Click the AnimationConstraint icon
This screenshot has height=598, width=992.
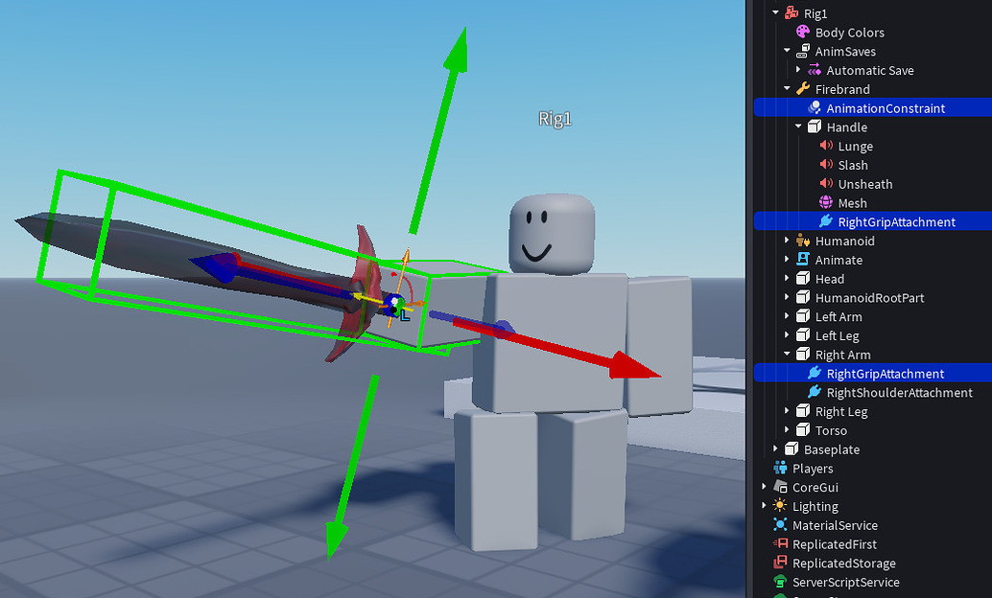click(x=814, y=107)
